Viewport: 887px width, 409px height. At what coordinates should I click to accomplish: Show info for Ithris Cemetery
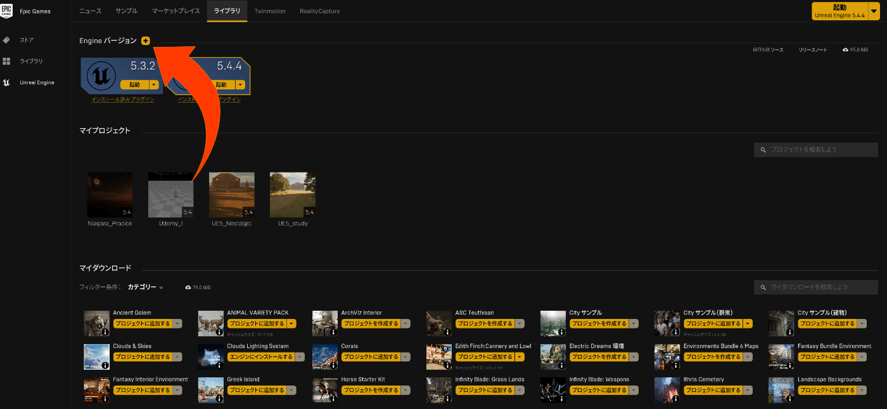675,399
